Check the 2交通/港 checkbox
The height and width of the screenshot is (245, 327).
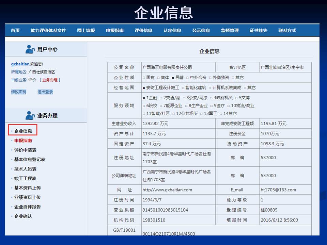click(161, 98)
